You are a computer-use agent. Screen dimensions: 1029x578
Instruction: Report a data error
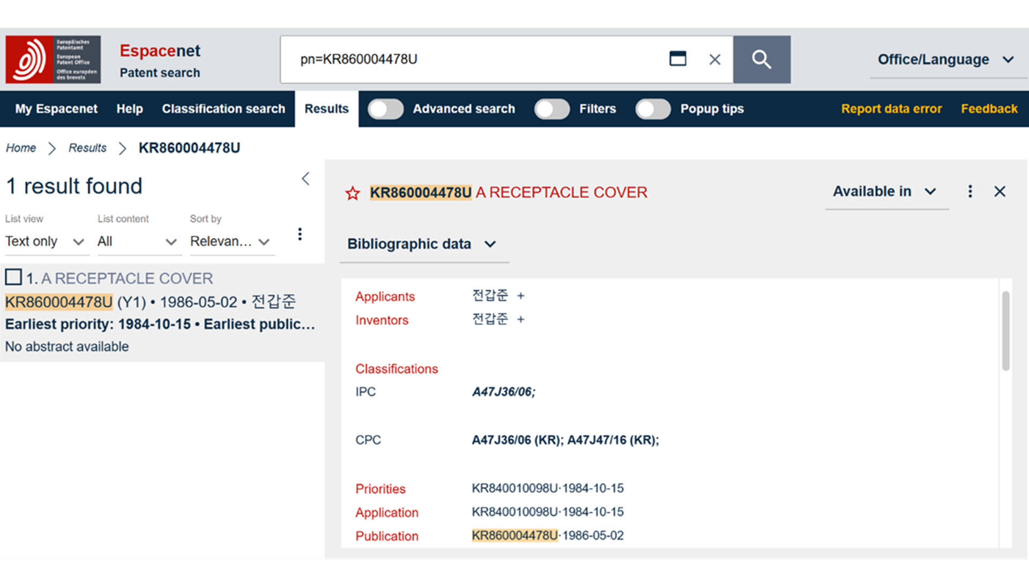[891, 109]
